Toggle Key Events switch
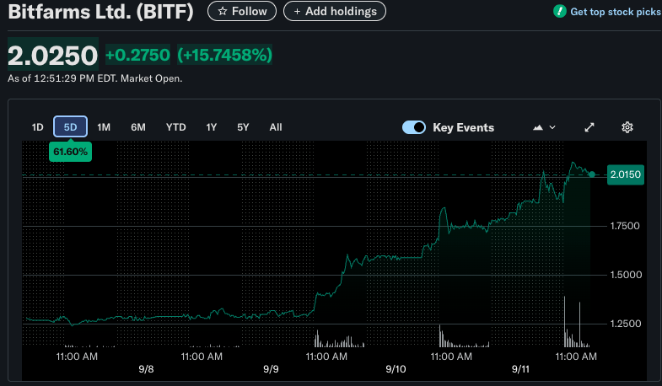Screen dimensions: 662x386 click(x=414, y=127)
